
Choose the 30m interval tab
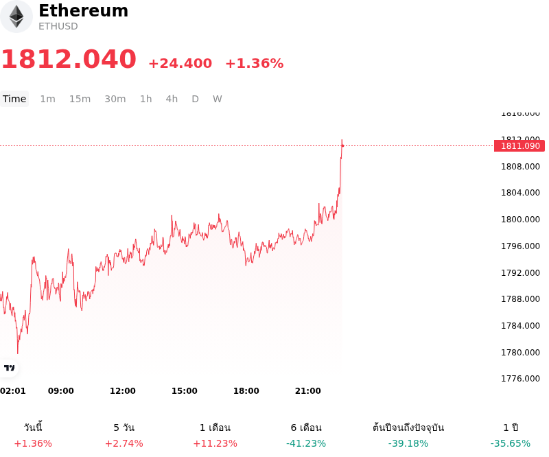(115, 99)
